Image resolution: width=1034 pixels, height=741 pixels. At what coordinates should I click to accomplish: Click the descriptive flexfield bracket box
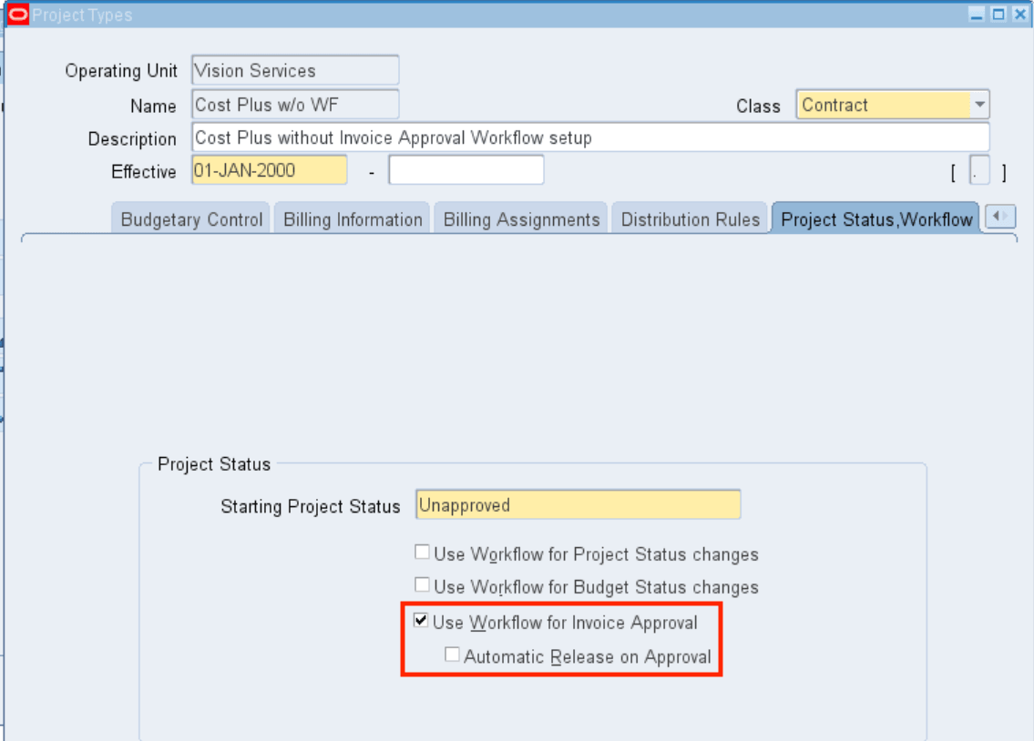(979, 170)
